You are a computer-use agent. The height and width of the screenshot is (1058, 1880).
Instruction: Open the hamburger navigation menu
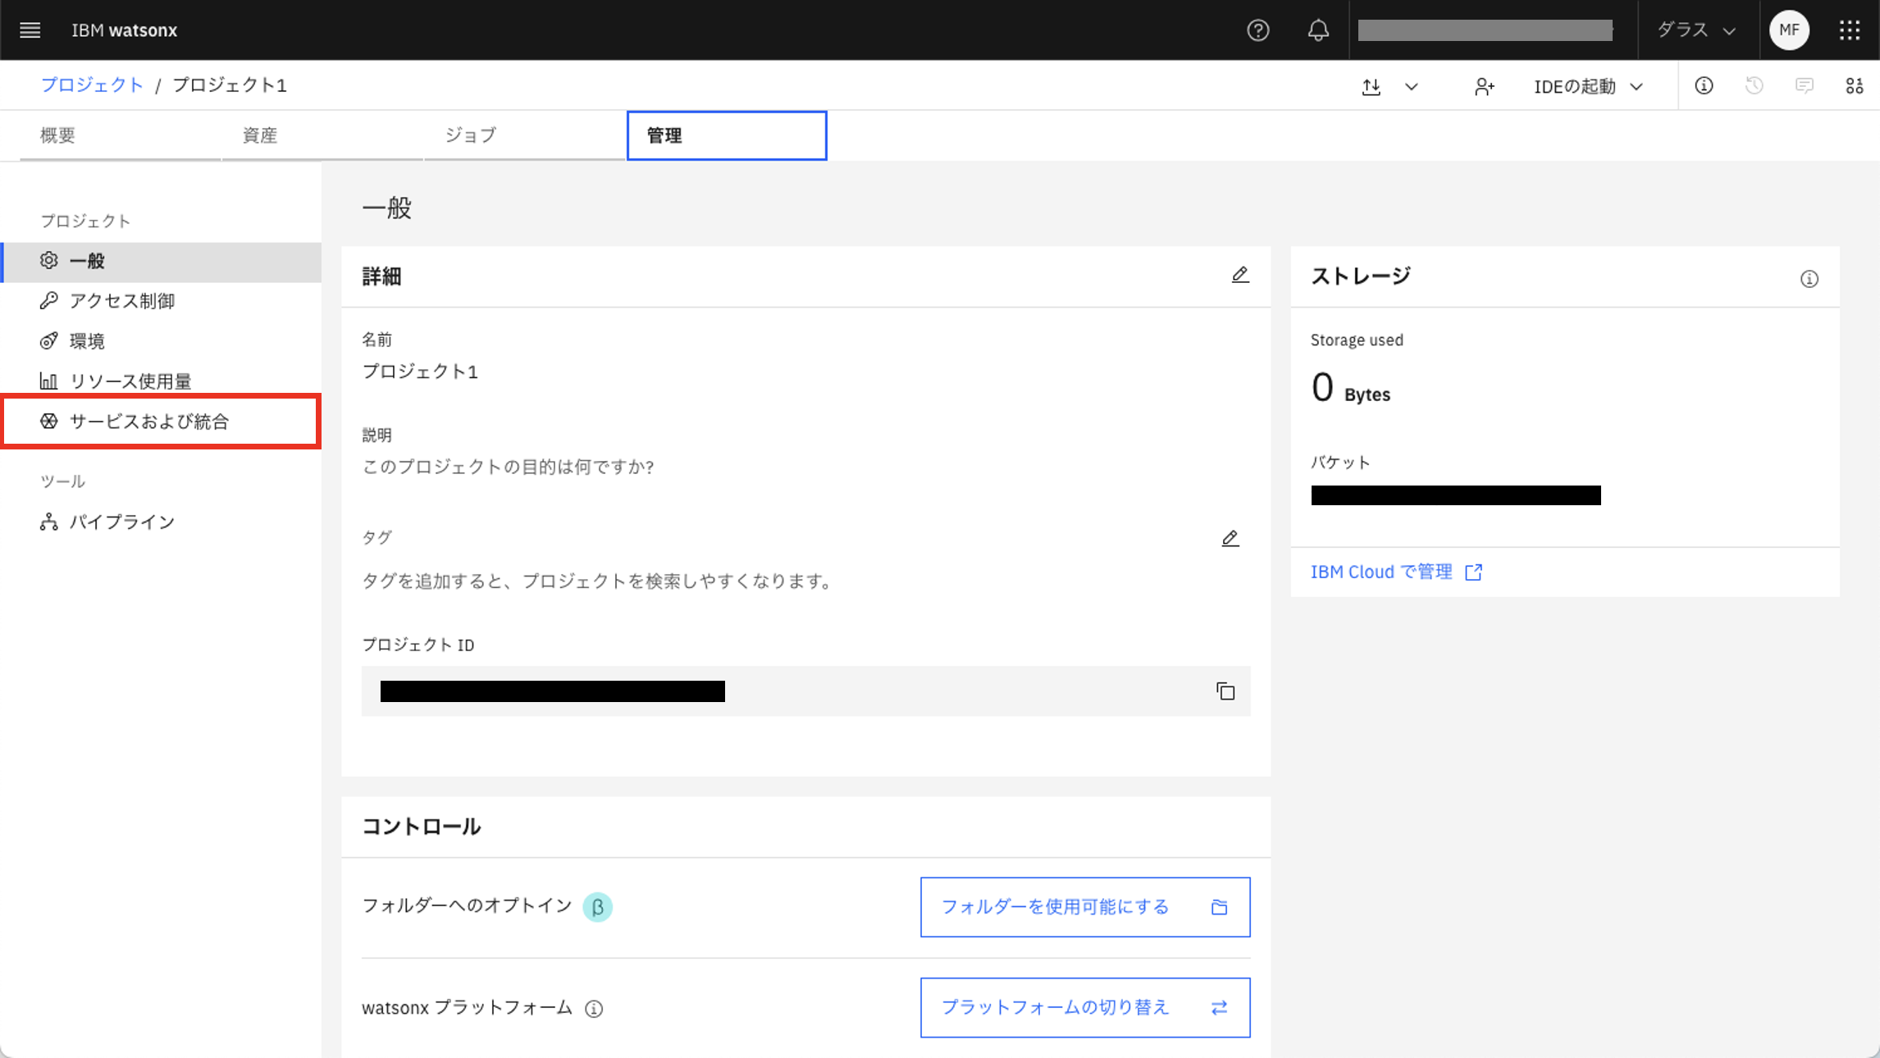pos(30,30)
